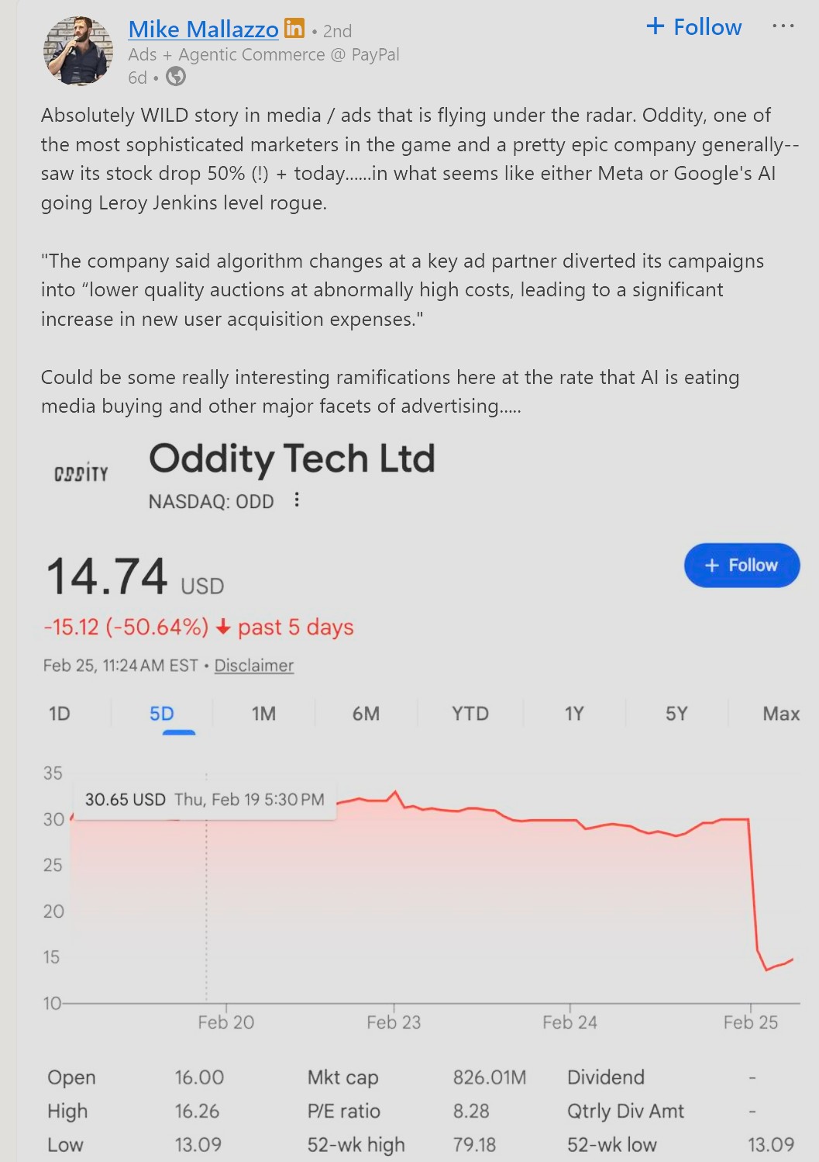Screen dimensions: 819x1162
Task: Click the red down arrow icon
Action: [223, 628]
